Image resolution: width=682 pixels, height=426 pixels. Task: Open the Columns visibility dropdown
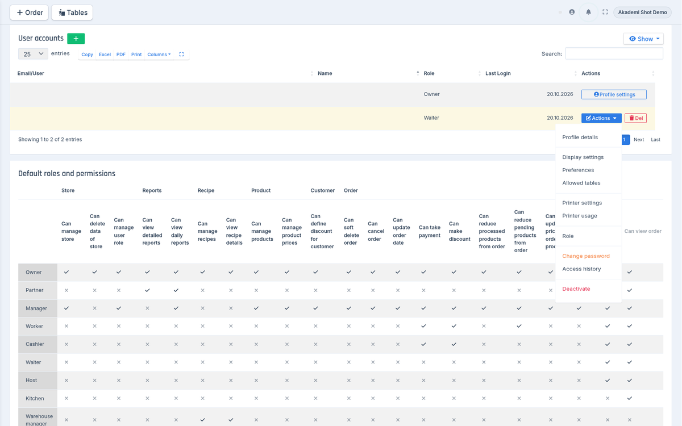159,55
